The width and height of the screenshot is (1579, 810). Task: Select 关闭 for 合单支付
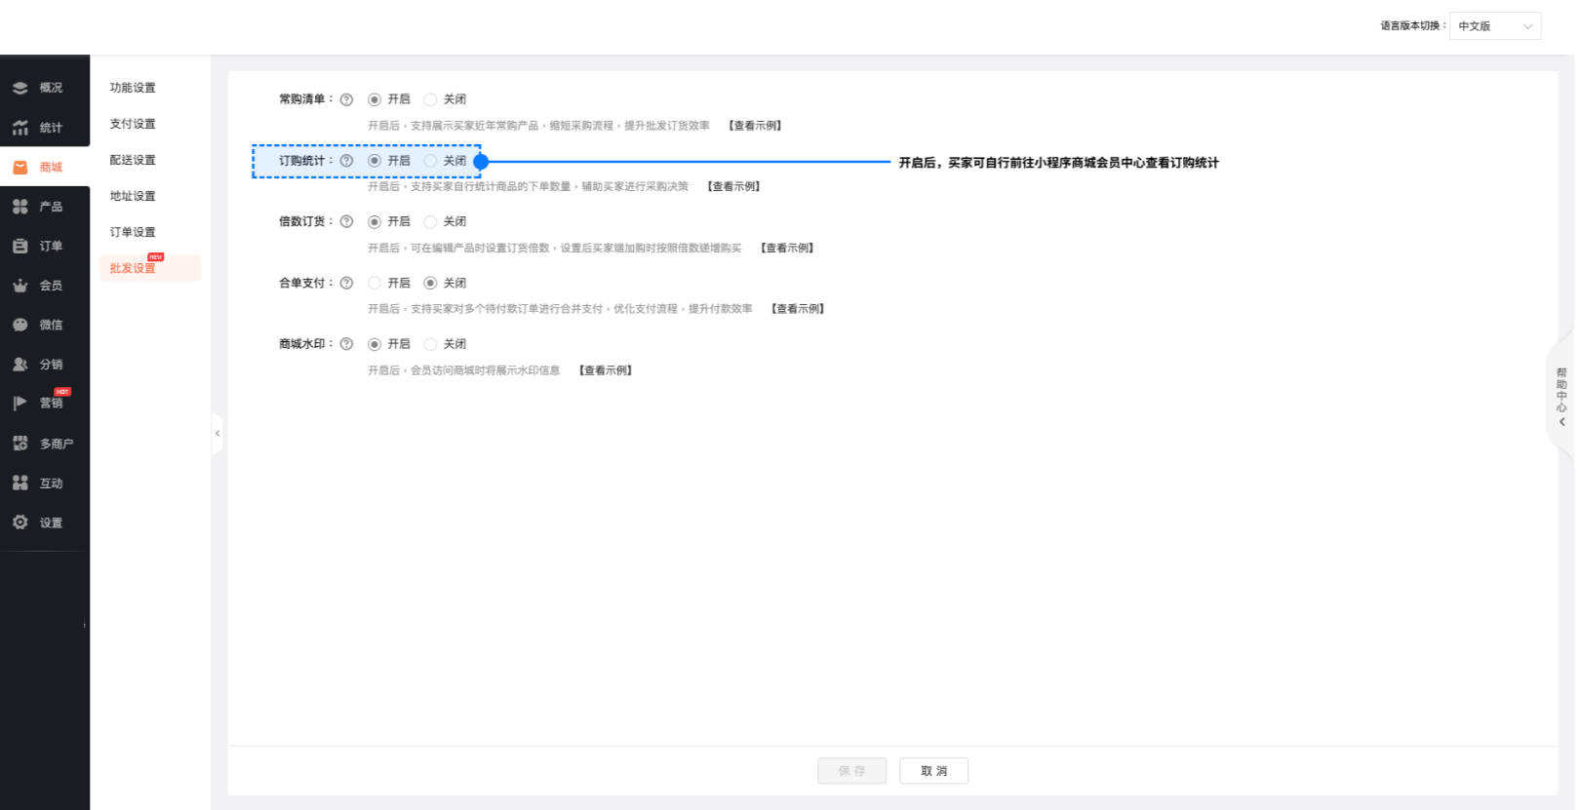point(430,283)
